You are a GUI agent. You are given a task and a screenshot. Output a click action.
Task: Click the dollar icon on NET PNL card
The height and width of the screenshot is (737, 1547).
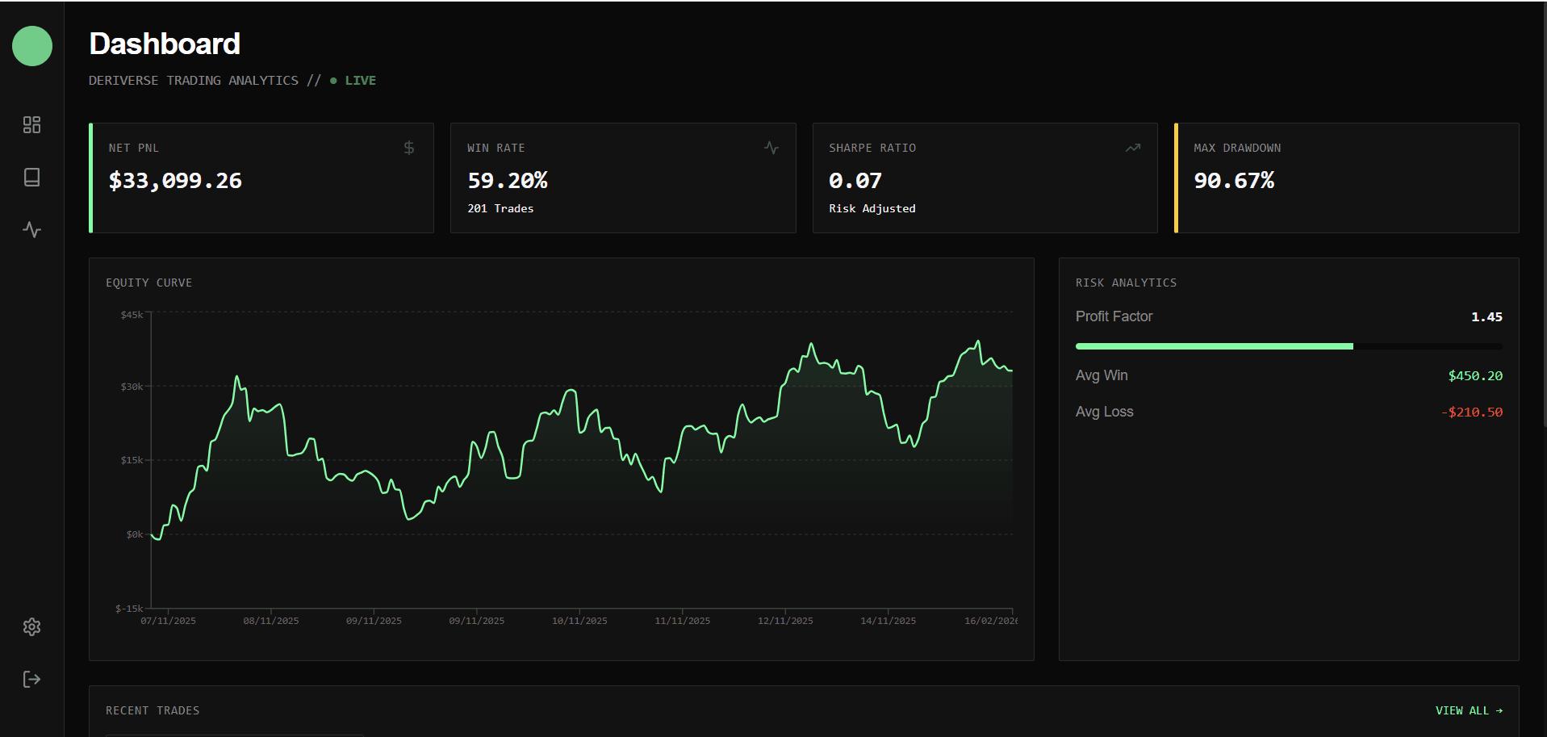coord(408,148)
